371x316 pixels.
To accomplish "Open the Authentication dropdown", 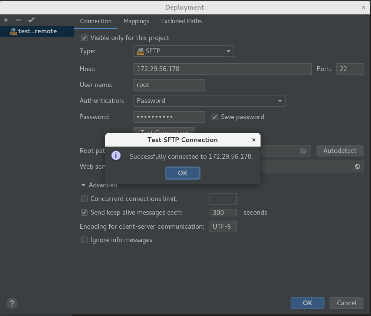I will point(281,101).
